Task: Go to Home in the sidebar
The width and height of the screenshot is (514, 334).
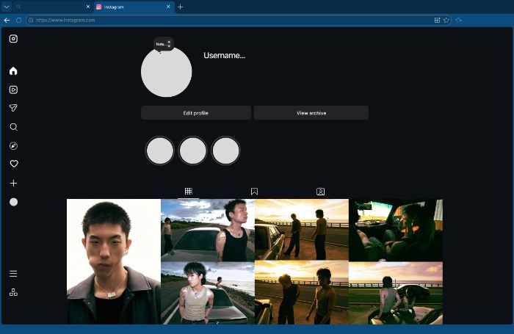Action: (13, 70)
